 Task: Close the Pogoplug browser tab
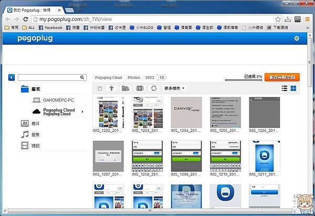point(59,10)
